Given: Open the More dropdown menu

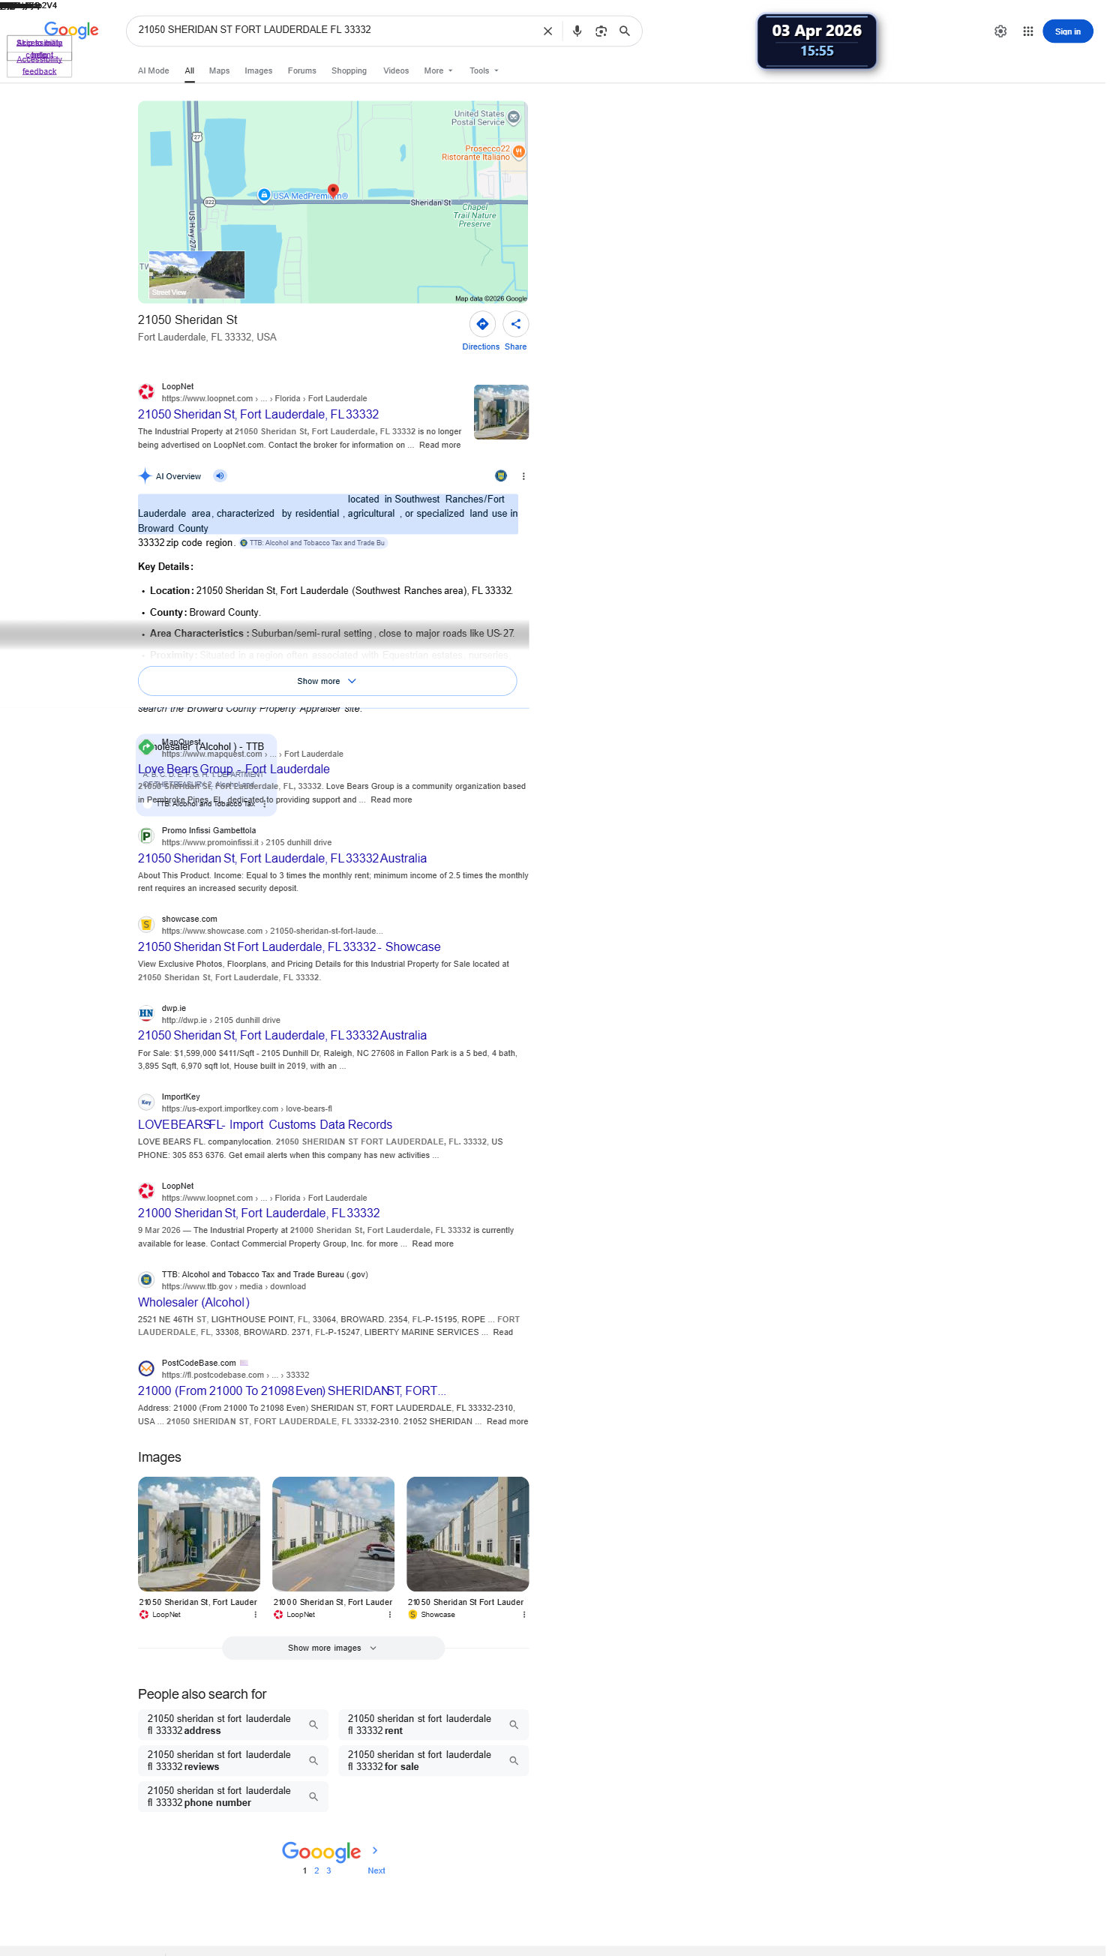Looking at the screenshot, I should pos(440,71).
